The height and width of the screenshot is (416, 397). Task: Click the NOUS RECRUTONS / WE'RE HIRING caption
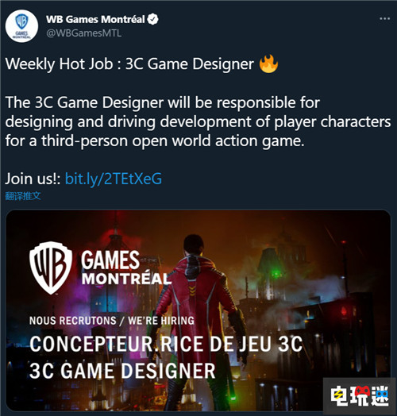point(112,321)
